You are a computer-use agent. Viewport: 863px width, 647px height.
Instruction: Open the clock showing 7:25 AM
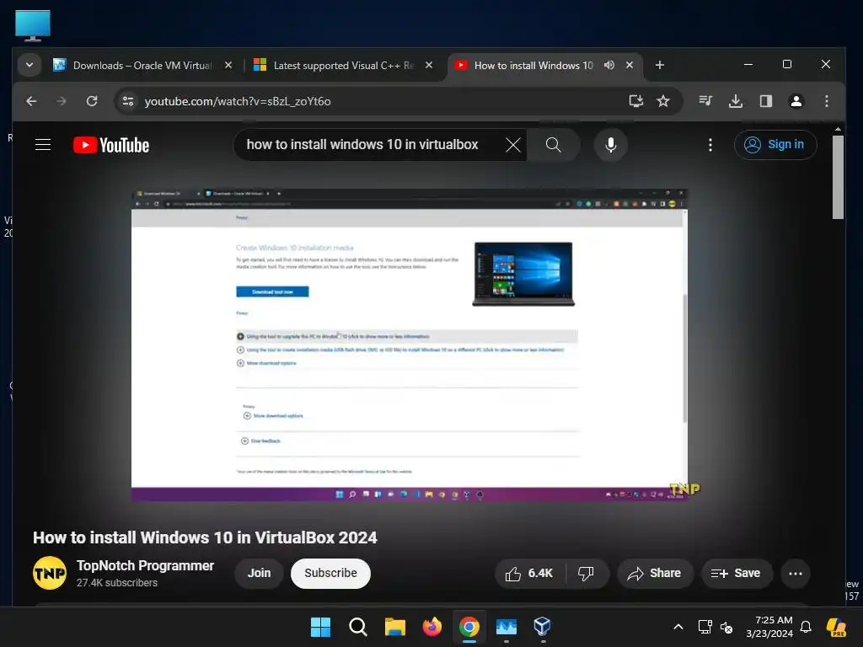pyautogui.click(x=769, y=627)
